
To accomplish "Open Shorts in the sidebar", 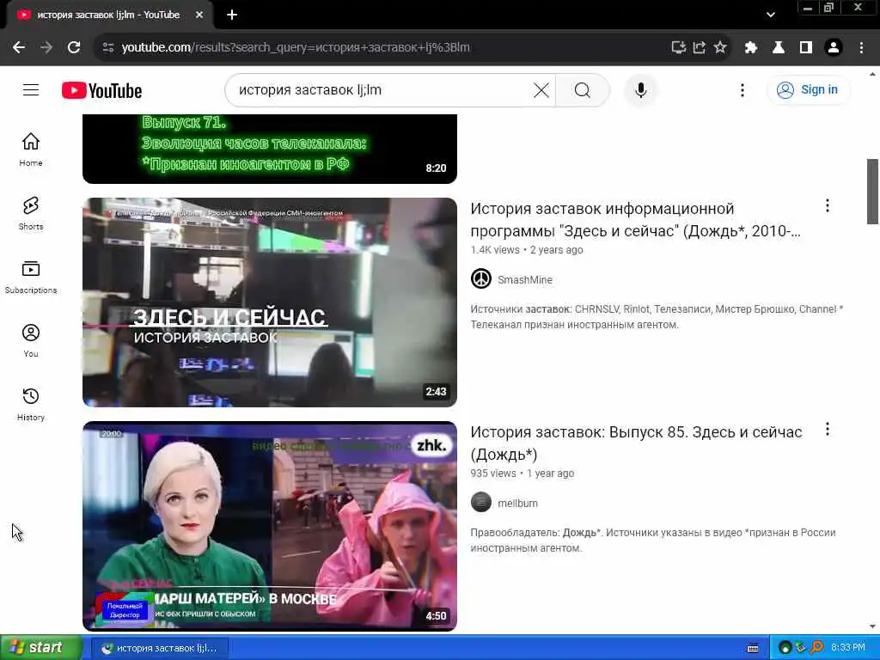I will (31, 213).
